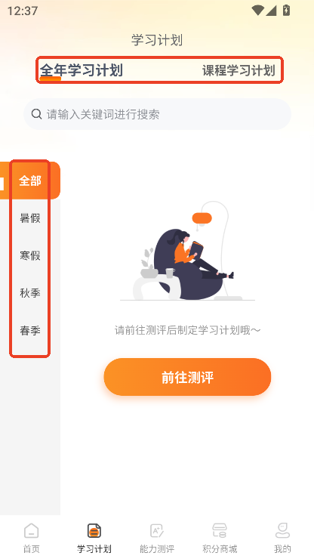Select the 暑假 category in sidebar
This screenshot has width=314, height=559.
pyautogui.click(x=30, y=218)
